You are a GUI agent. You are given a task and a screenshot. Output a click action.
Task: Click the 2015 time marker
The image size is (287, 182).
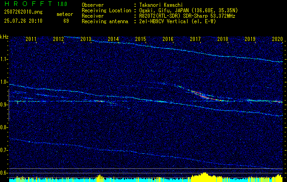coord(141,39)
